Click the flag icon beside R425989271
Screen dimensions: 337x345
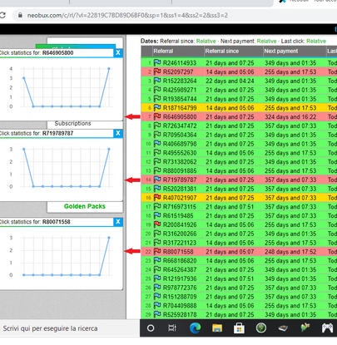[x=157, y=90]
